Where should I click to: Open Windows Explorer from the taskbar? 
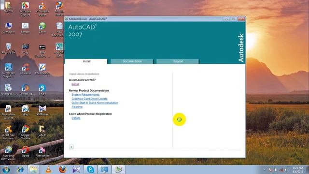pyautogui.click(x=33, y=170)
